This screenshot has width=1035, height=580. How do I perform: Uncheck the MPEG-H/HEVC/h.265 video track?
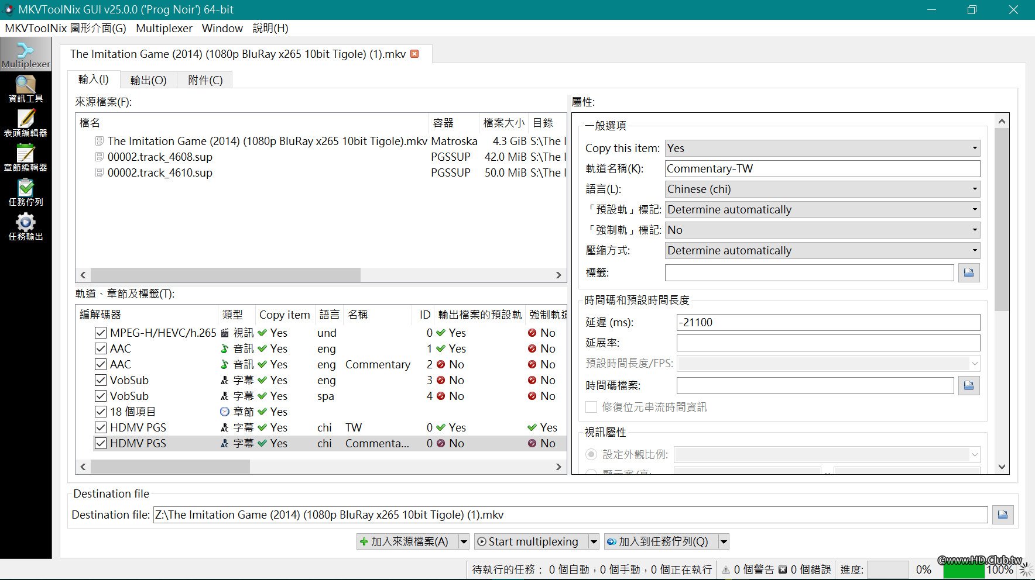click(101, 333)
